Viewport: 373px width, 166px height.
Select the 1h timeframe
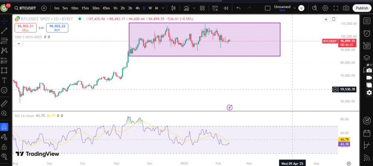115,8
